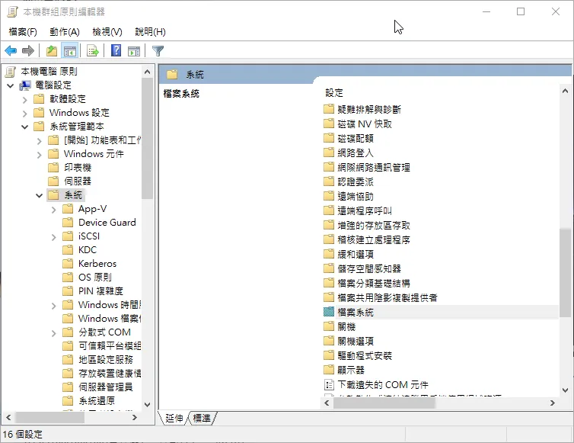Switch to the 標準 tab
The width and height of the screenshot is (574, 443).
(202, 418)
